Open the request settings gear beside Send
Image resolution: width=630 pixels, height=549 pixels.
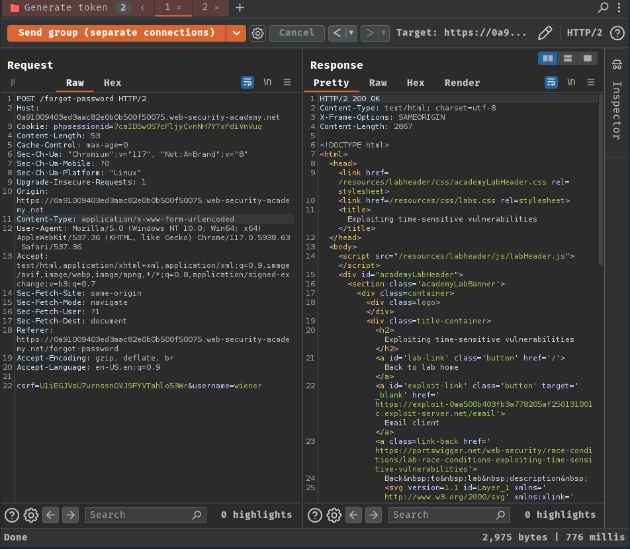[x=257, y=33]
